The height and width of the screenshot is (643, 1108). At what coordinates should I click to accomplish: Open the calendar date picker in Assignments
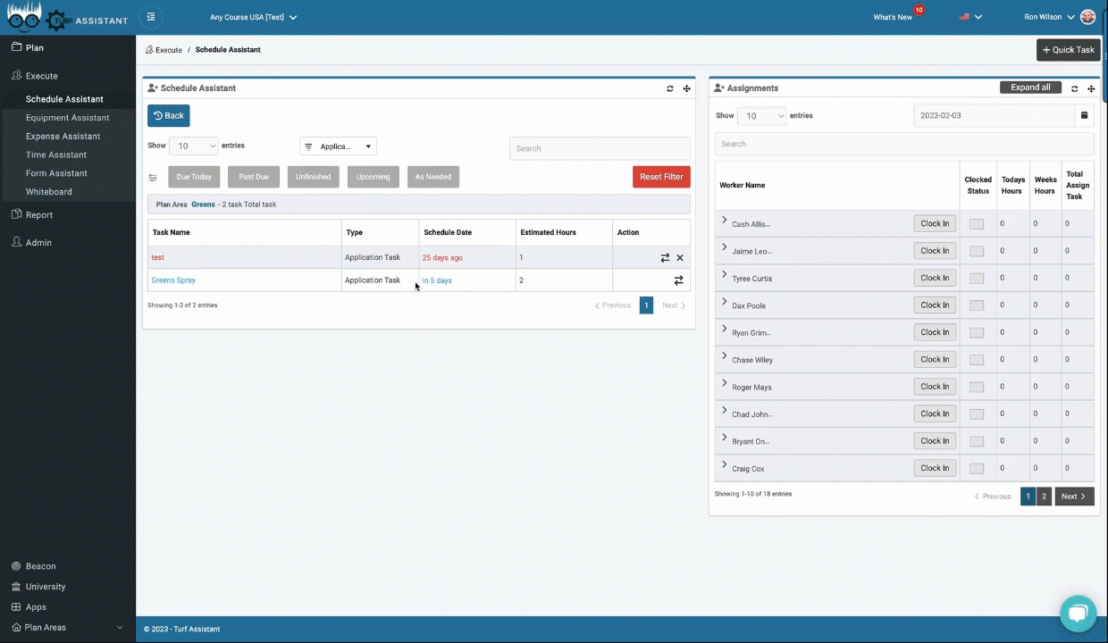(1084, 115)
